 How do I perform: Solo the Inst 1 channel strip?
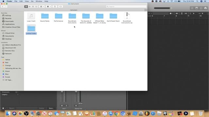click(66, 106)
